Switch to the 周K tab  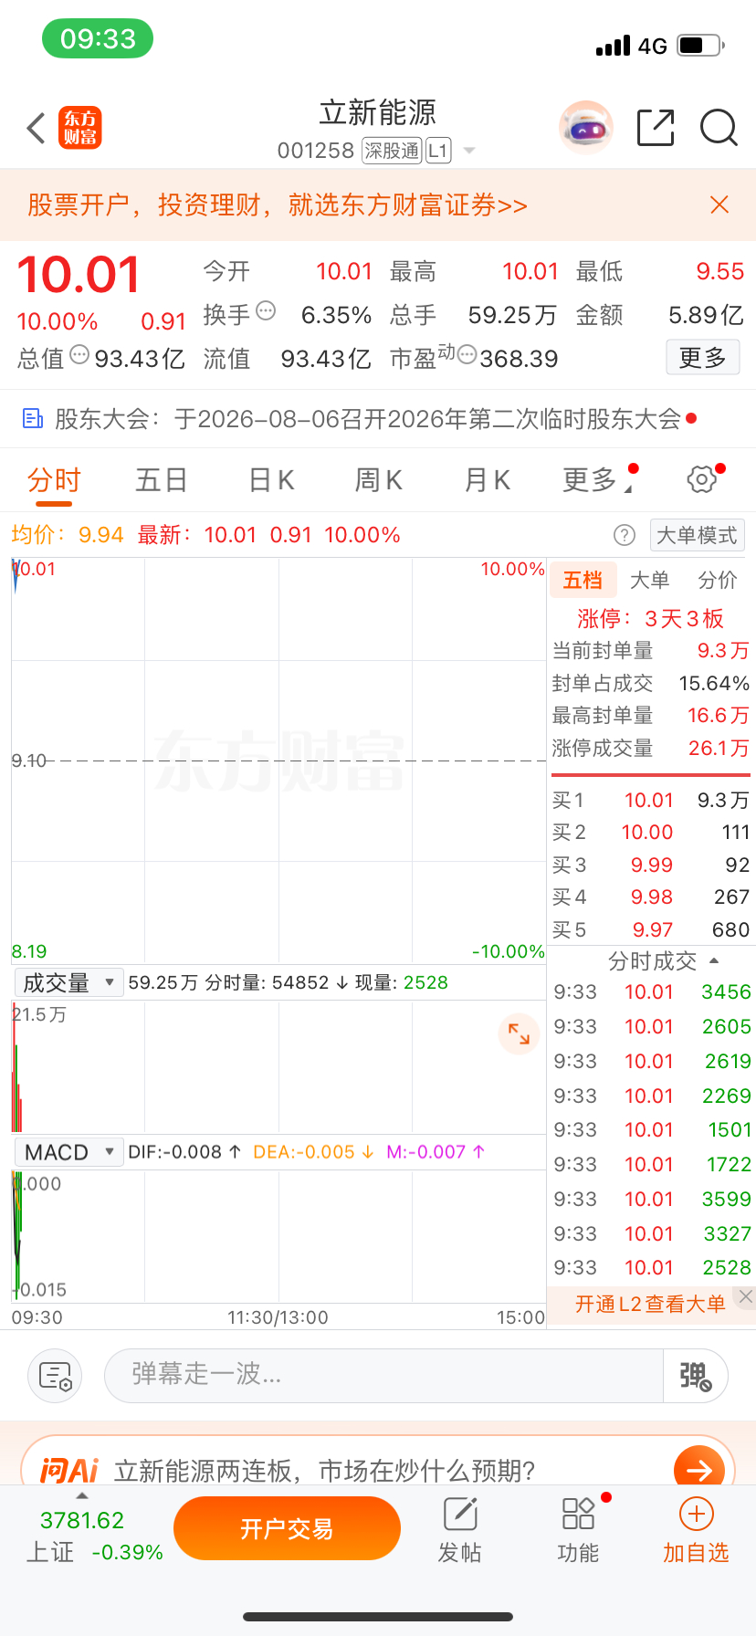(379, 480)
